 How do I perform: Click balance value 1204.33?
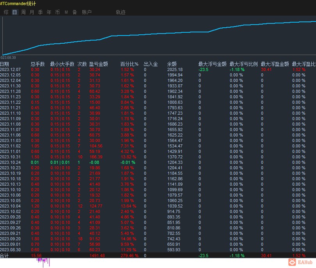(x=175, y=162)
